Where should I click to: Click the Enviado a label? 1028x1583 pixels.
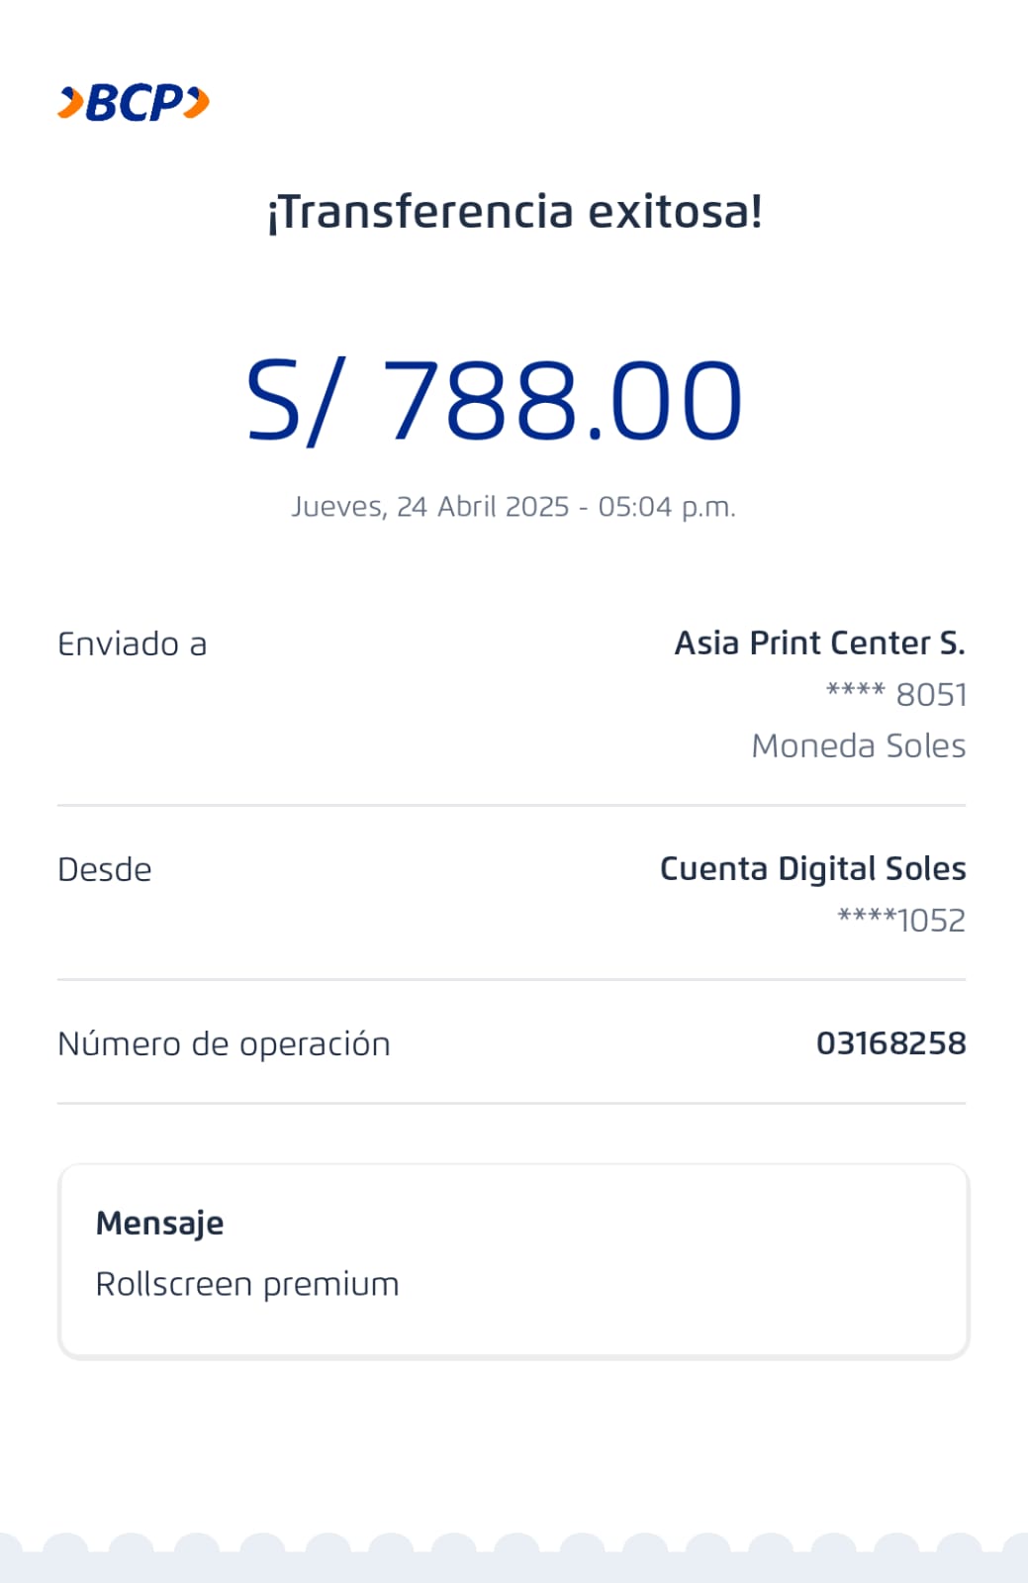133,644
